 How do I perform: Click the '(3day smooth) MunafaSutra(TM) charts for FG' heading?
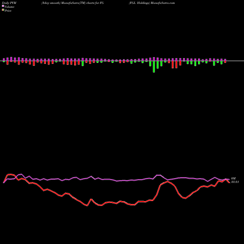pyautogui.click(x=73, y=3)
